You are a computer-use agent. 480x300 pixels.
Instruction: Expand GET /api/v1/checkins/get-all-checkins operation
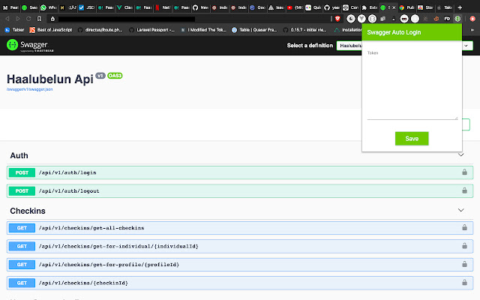coord(240,228)
